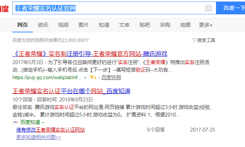Expand the arrow next to green 百度知道
Screen dimensions: 245x147
[43, 123]
